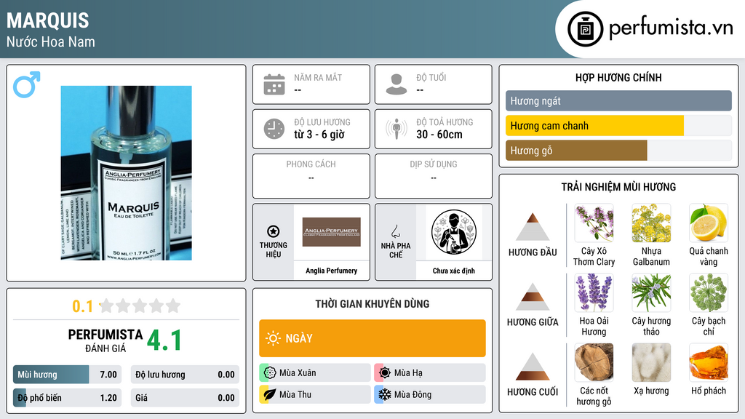This screenshot has width=745, height=419.
Task: Open the Xạ hương musk image
Action: coord(651,363)
